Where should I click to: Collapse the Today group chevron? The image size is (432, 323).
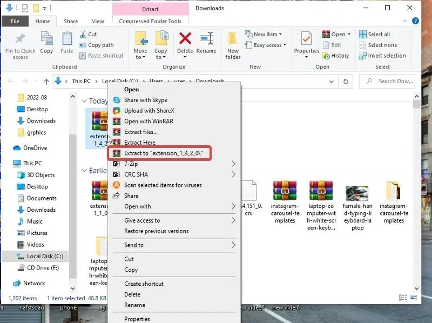[x=84, y=101]
